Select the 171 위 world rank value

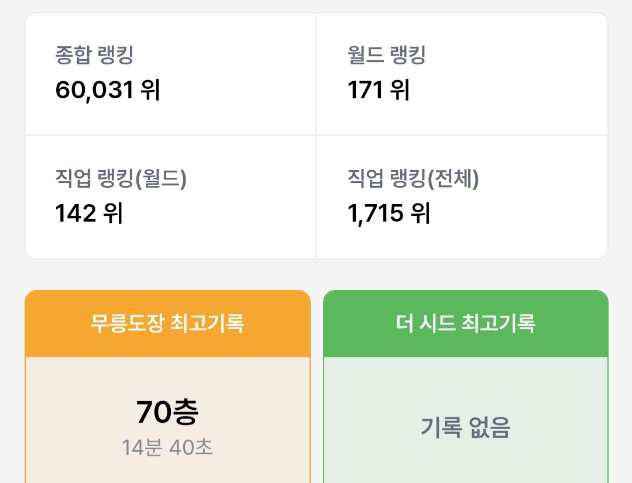378,90
